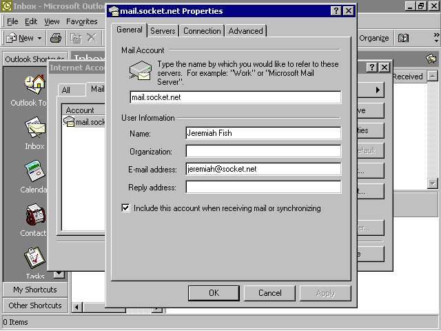This screenshot has height=331, width=441.
Task: Toggle Include this account when receiving mail
Action: click(x=125, y=208)
